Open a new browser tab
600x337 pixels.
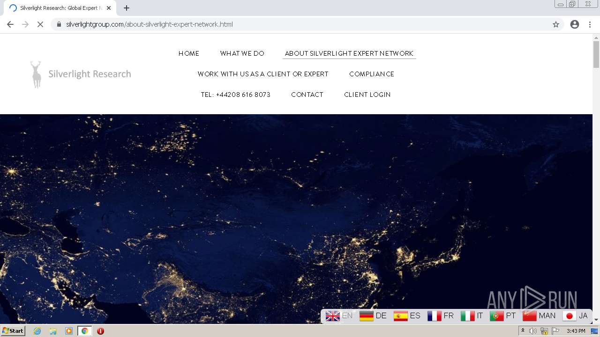click(127, 8)
